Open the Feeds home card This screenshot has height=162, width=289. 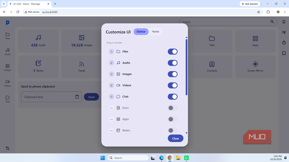(82, 67)
